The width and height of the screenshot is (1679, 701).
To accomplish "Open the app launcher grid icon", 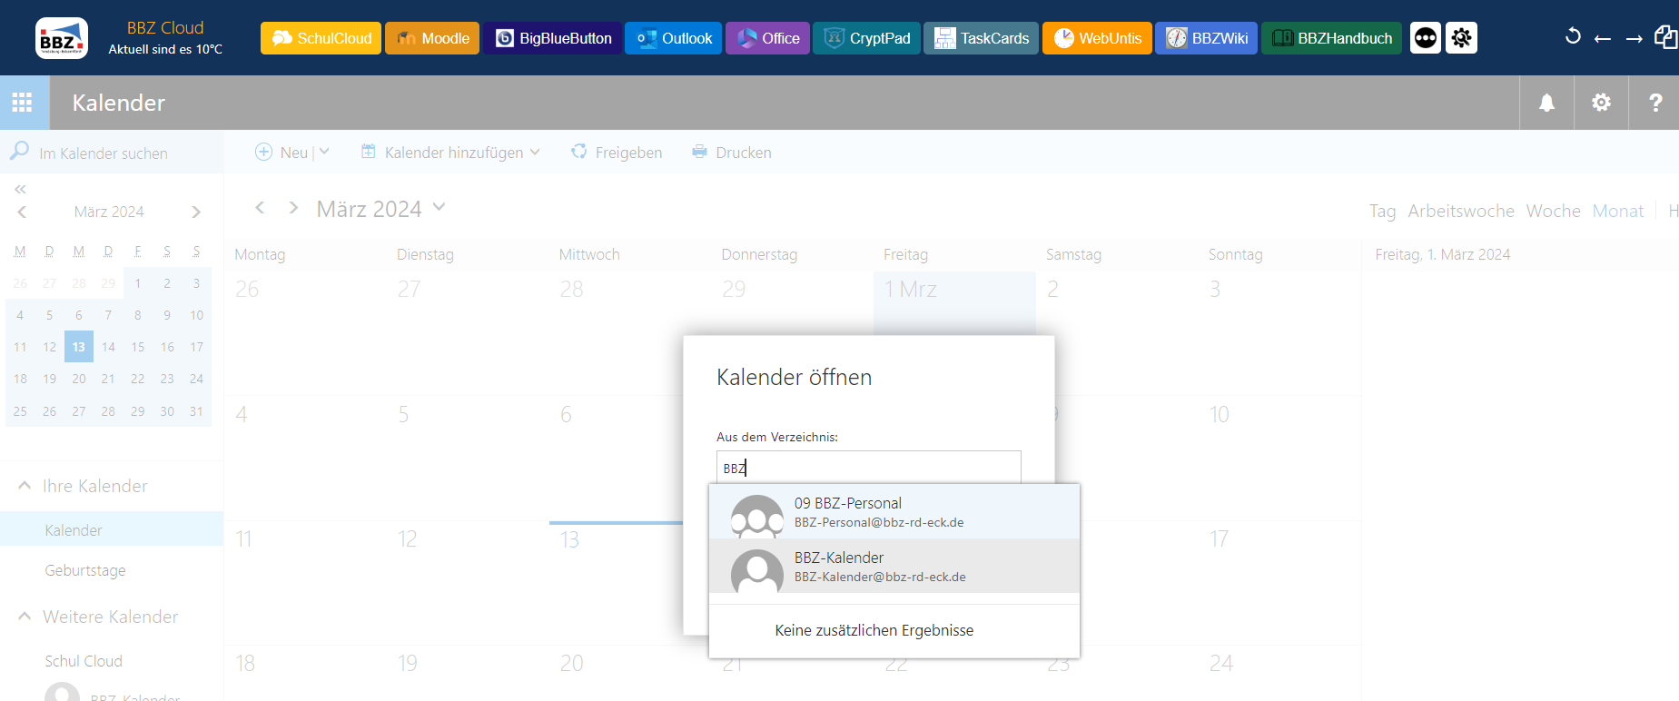I will (x=23, y=103).
